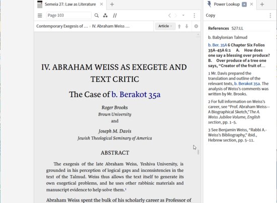Close the Power Lookup tab
This screenshot has width=277, height=203.
[x=251, y=4]
